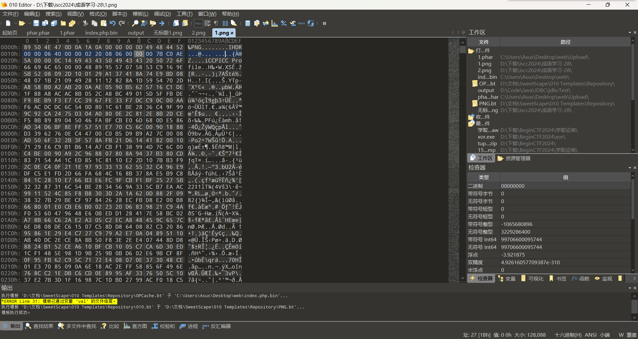Click the ERROR Line 31 output message

point(59,301)
